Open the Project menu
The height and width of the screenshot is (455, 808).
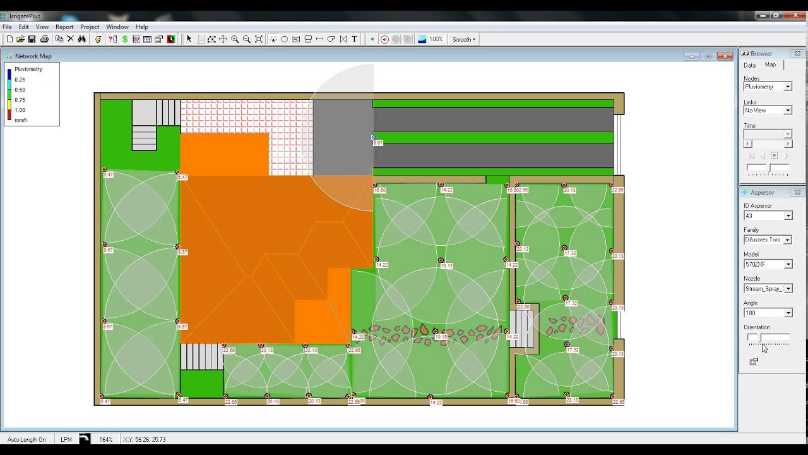pyautogui.click(x=90, y=27)
